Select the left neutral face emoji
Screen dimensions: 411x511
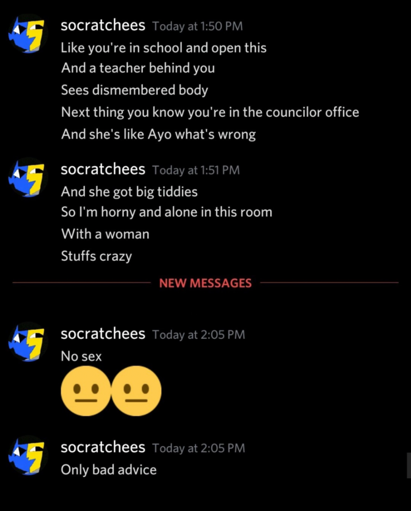click(x=86, y=391)
